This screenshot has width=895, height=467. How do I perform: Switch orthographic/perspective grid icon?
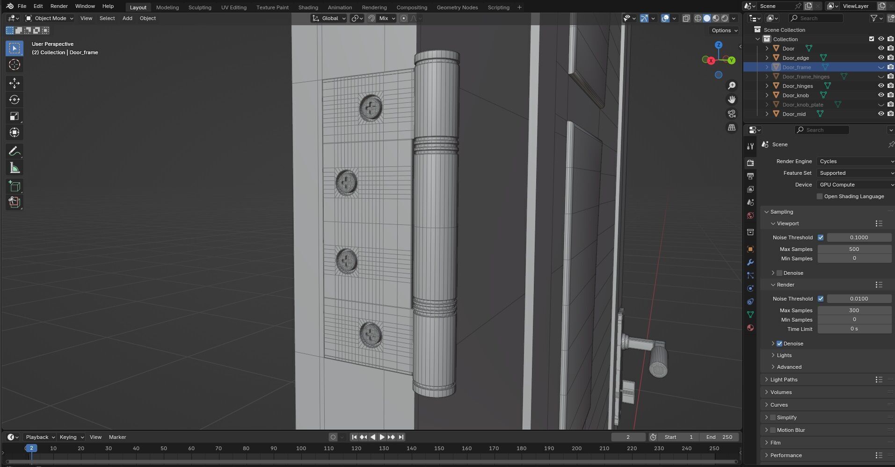tap(732, 128)
